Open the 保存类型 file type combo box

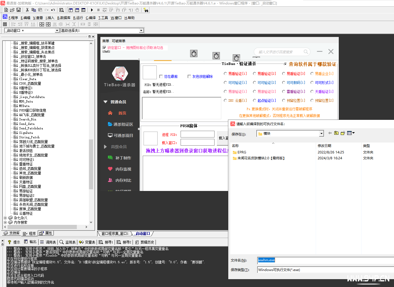tap(326, 270)
